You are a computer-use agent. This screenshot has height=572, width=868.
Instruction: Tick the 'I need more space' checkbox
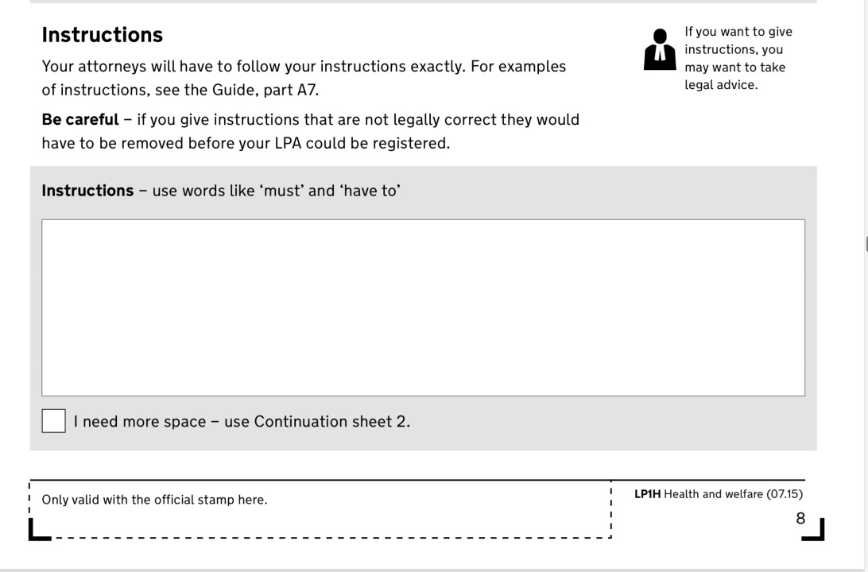pyautogui.click(x=53, y=421)
